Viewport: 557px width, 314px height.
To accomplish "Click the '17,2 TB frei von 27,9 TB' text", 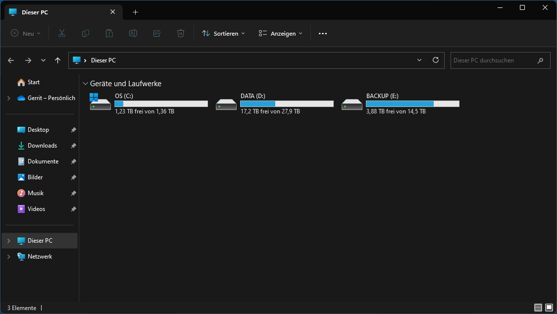I will [270, 111].
